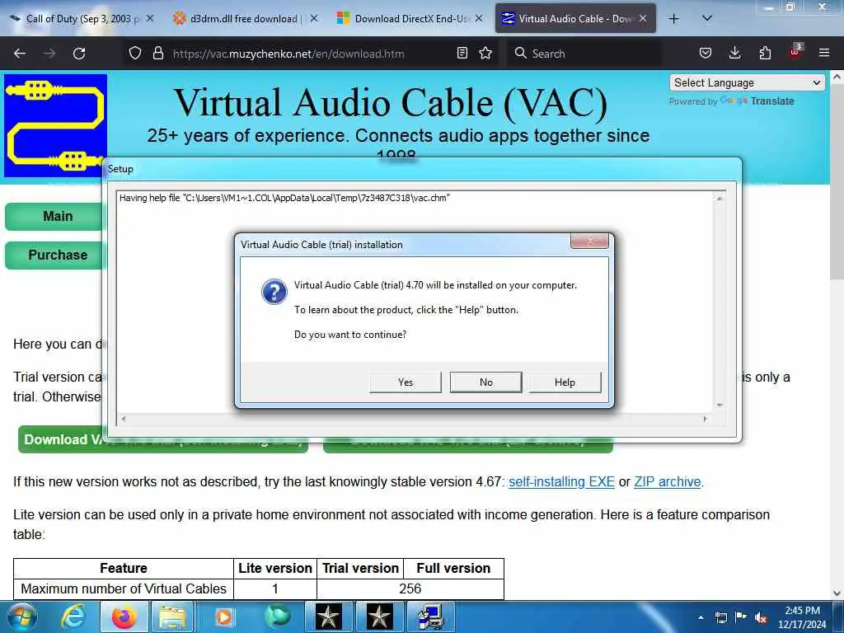Click 'Maximum number of Virtual Cables' cell
The width and height of the screenshot is (844, 633).
click(x=124, y=588)
